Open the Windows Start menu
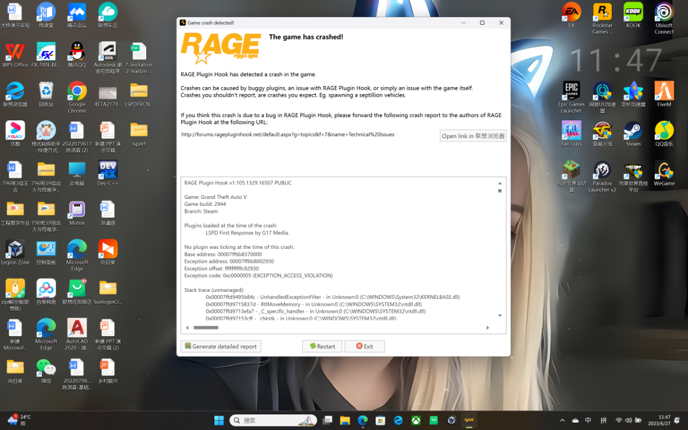Screen dimensions: 688x430 219,420
